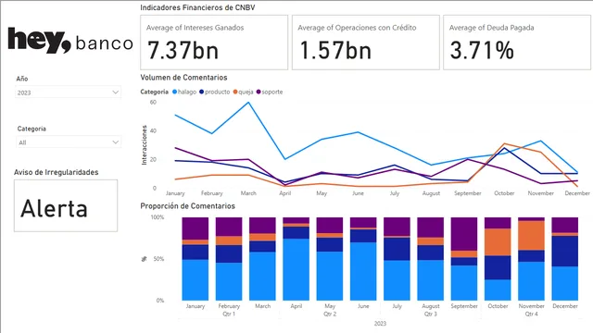Click the Categoría slicer label
Viewport: 593px width, 333px height.
click(x=32, y=129)
